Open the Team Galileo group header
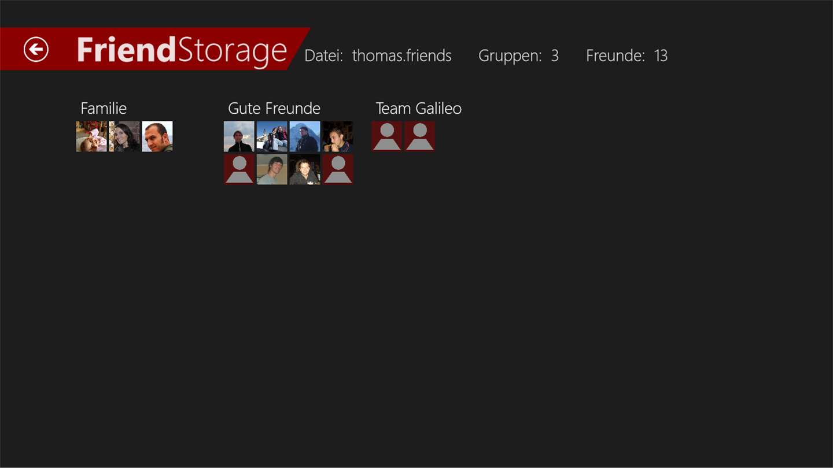 pyautogui.click(x=418, y=109)
